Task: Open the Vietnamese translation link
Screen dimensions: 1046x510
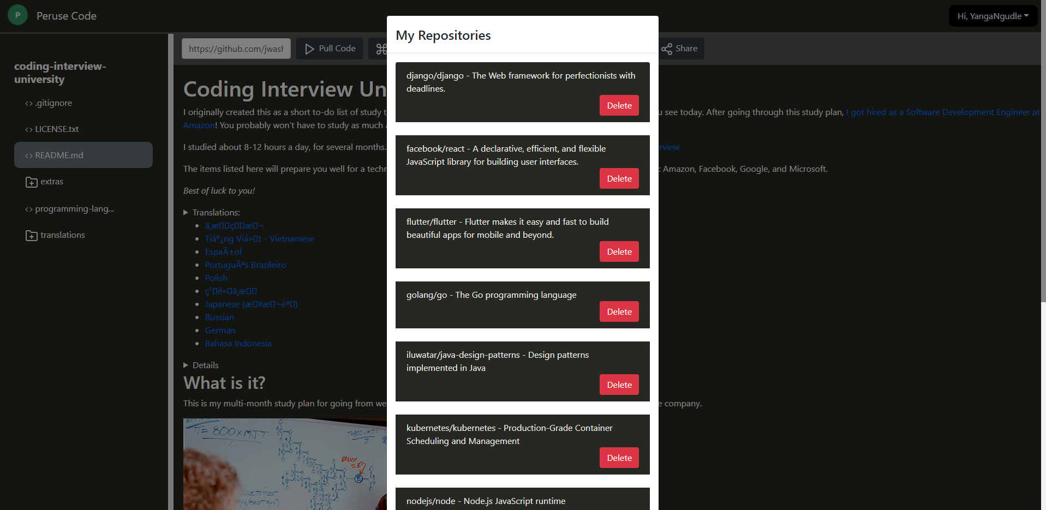Action: point(260,238)
